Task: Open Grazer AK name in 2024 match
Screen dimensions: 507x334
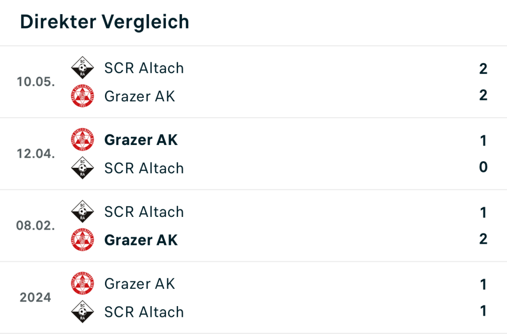Action: [139, 284]
